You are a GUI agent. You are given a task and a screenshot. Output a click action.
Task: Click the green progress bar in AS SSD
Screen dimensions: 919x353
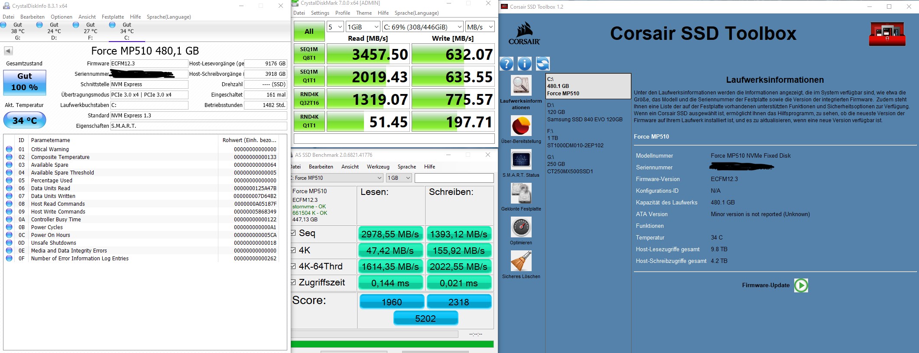393,344
